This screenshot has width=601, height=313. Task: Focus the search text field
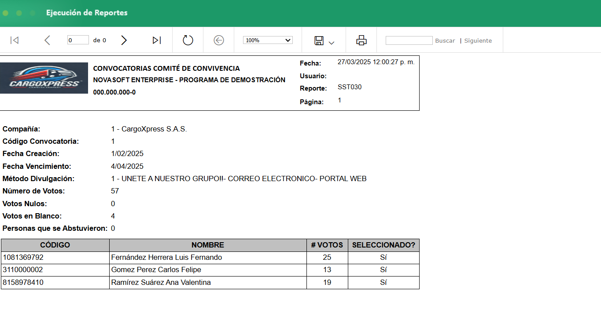pos(409,40)
